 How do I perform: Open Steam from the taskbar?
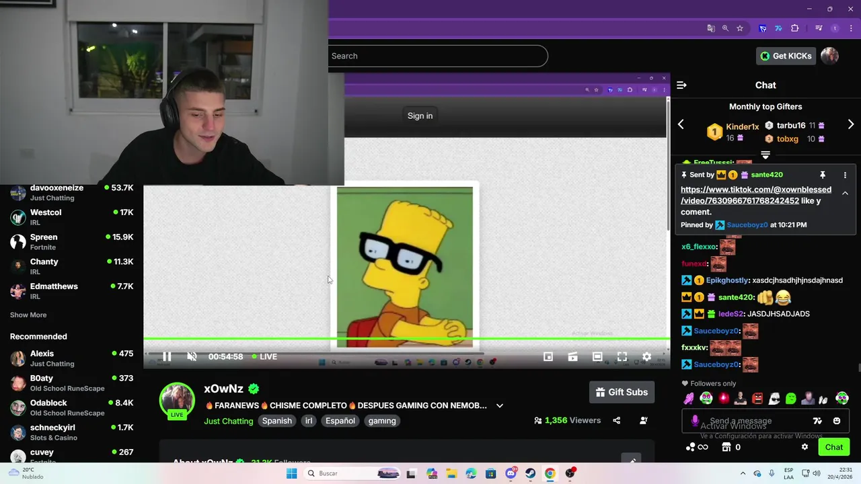530,473
